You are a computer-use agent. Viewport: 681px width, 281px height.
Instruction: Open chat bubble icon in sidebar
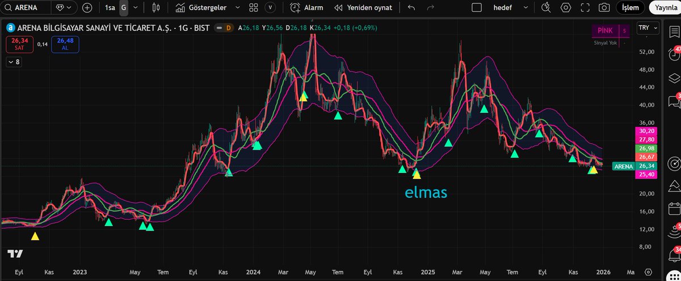point(674,101)
